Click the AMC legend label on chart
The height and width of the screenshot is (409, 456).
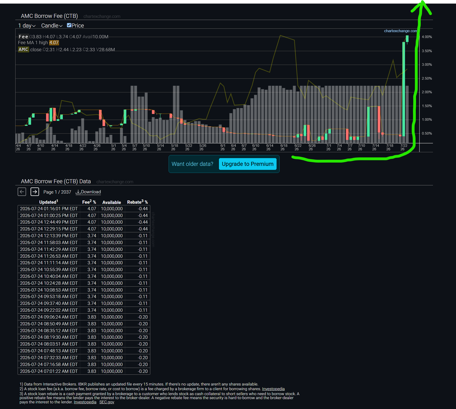point(23,49)
